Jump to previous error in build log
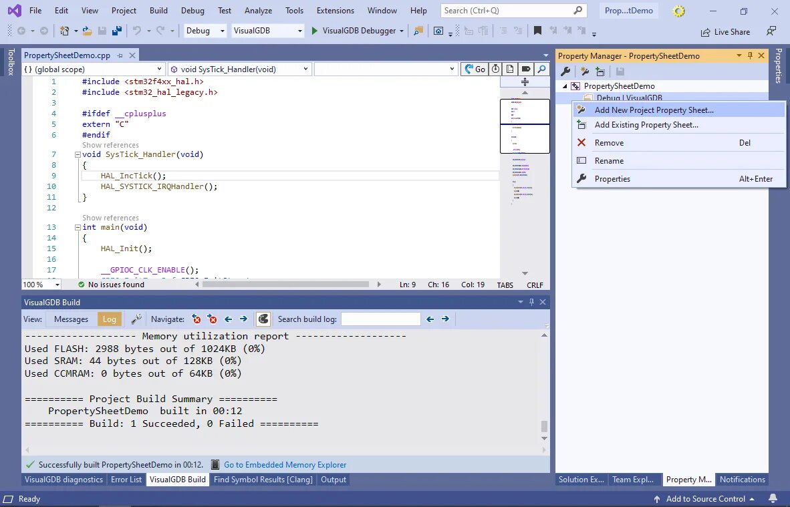This screenshot has height=507, width=790. [x=196, y=319]
